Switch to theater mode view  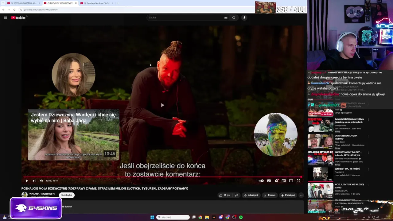click(291, 181)
